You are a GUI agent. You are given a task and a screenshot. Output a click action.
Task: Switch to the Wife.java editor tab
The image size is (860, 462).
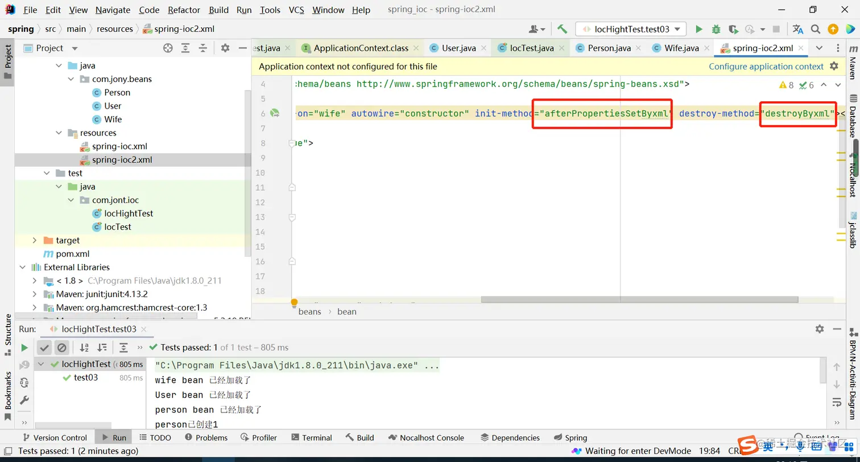click(681, 48)
